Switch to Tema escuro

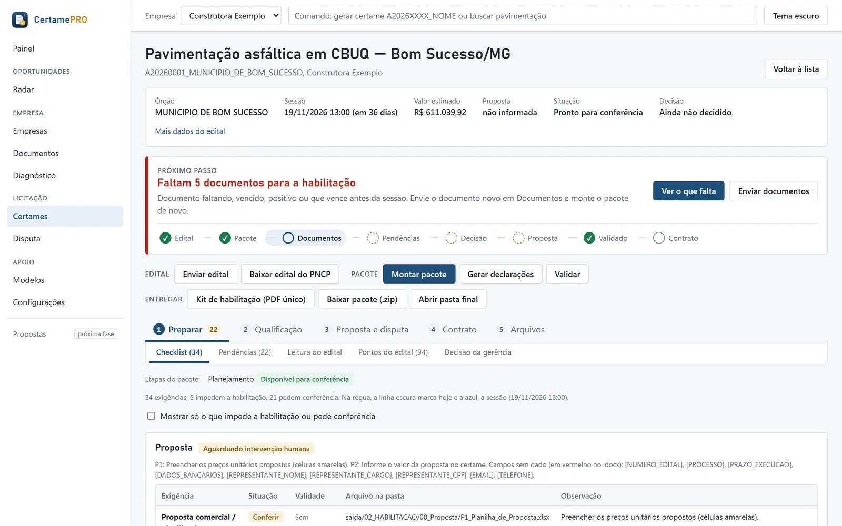pos(796,16)
